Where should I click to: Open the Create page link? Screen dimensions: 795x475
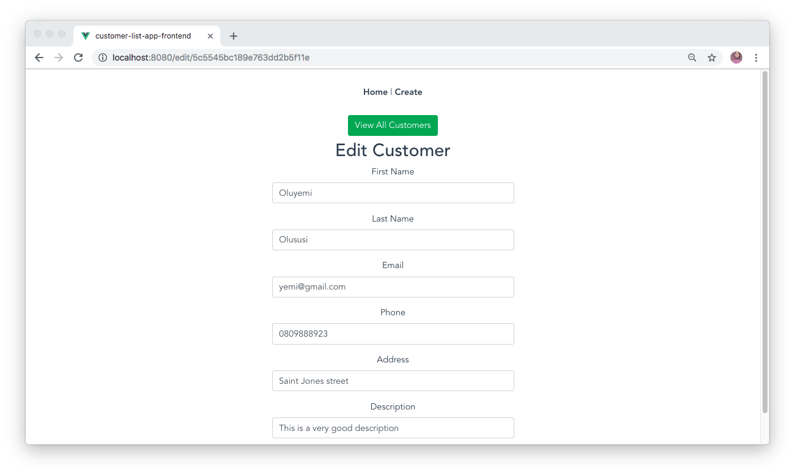[x=408, y=92]
